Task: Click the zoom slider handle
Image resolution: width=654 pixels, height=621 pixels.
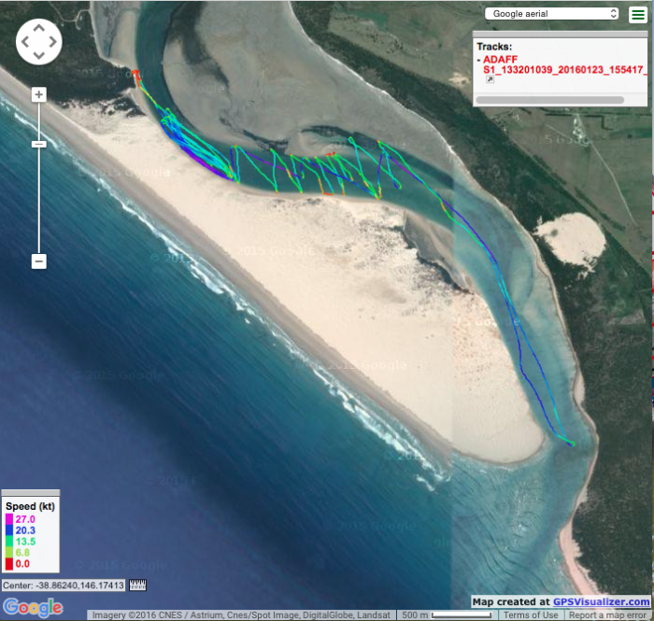Action: (39, 144)
